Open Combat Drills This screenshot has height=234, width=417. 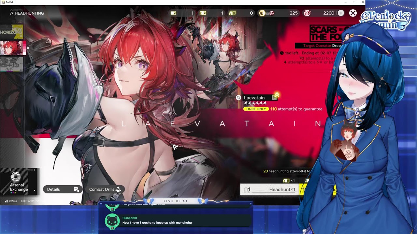click(105, 189)
